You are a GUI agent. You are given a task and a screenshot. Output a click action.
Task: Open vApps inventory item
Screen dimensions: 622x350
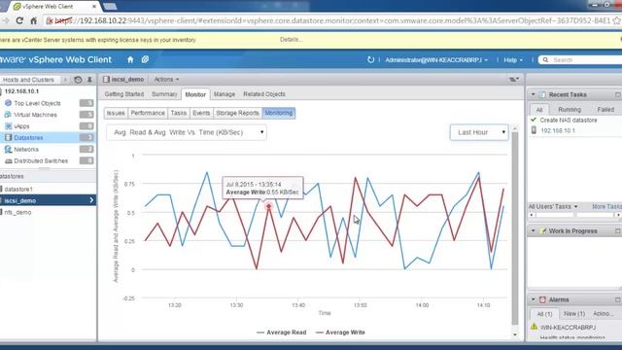click(x=21, y=126)
